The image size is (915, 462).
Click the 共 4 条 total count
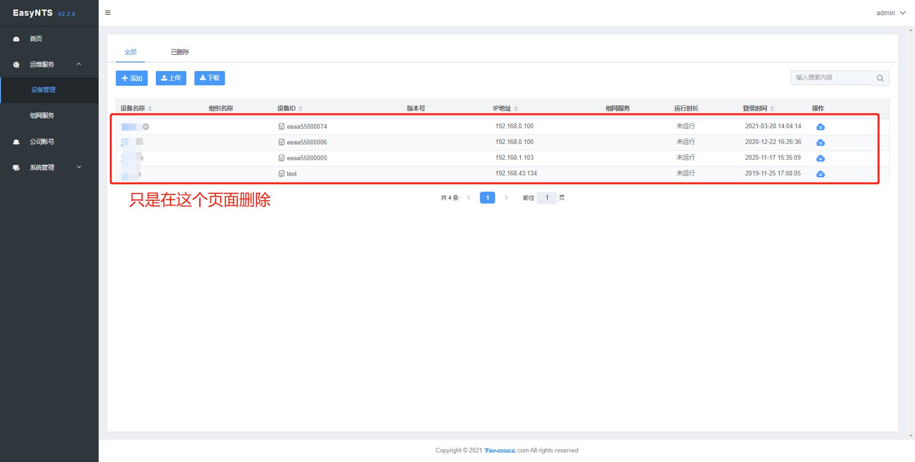coord(449,198)
